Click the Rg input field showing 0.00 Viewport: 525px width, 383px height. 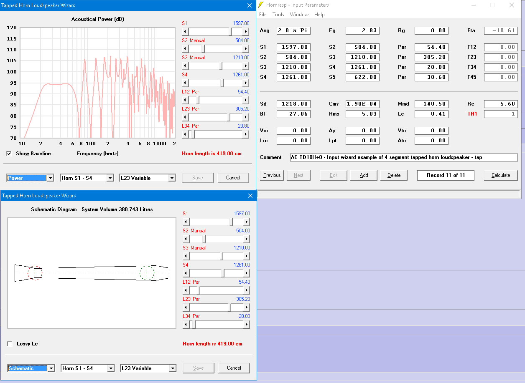click(431, 30)
